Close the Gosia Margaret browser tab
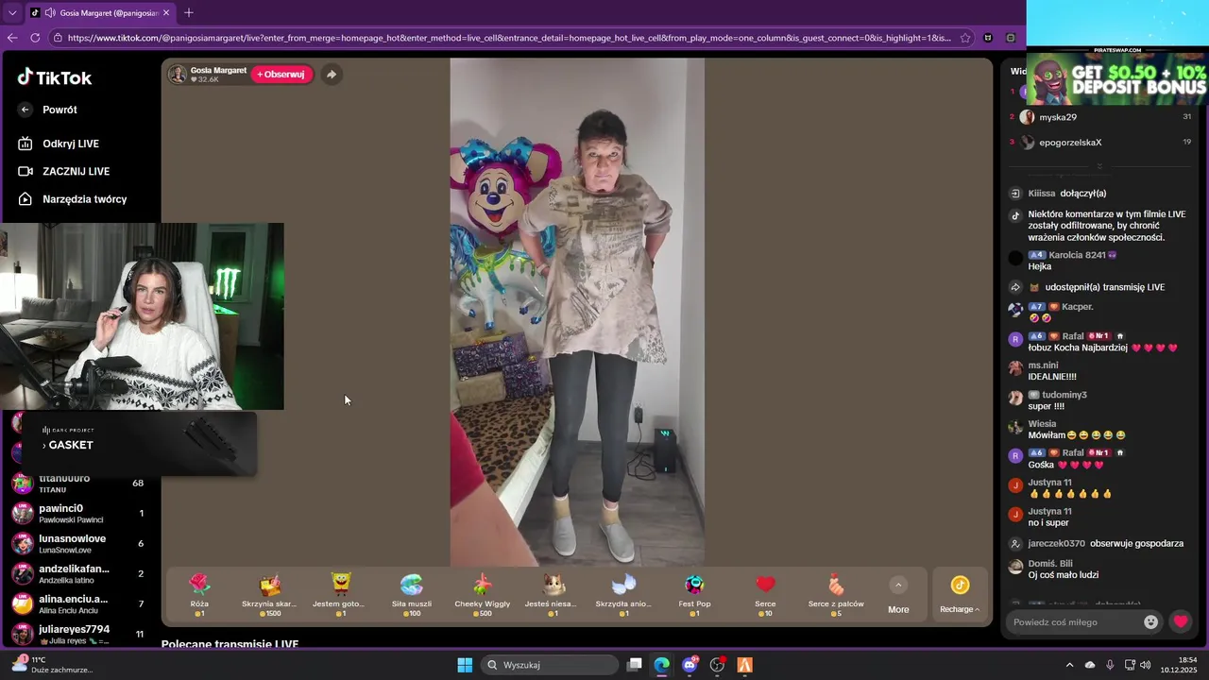1209x680 pixels. [x=166, y=13]
